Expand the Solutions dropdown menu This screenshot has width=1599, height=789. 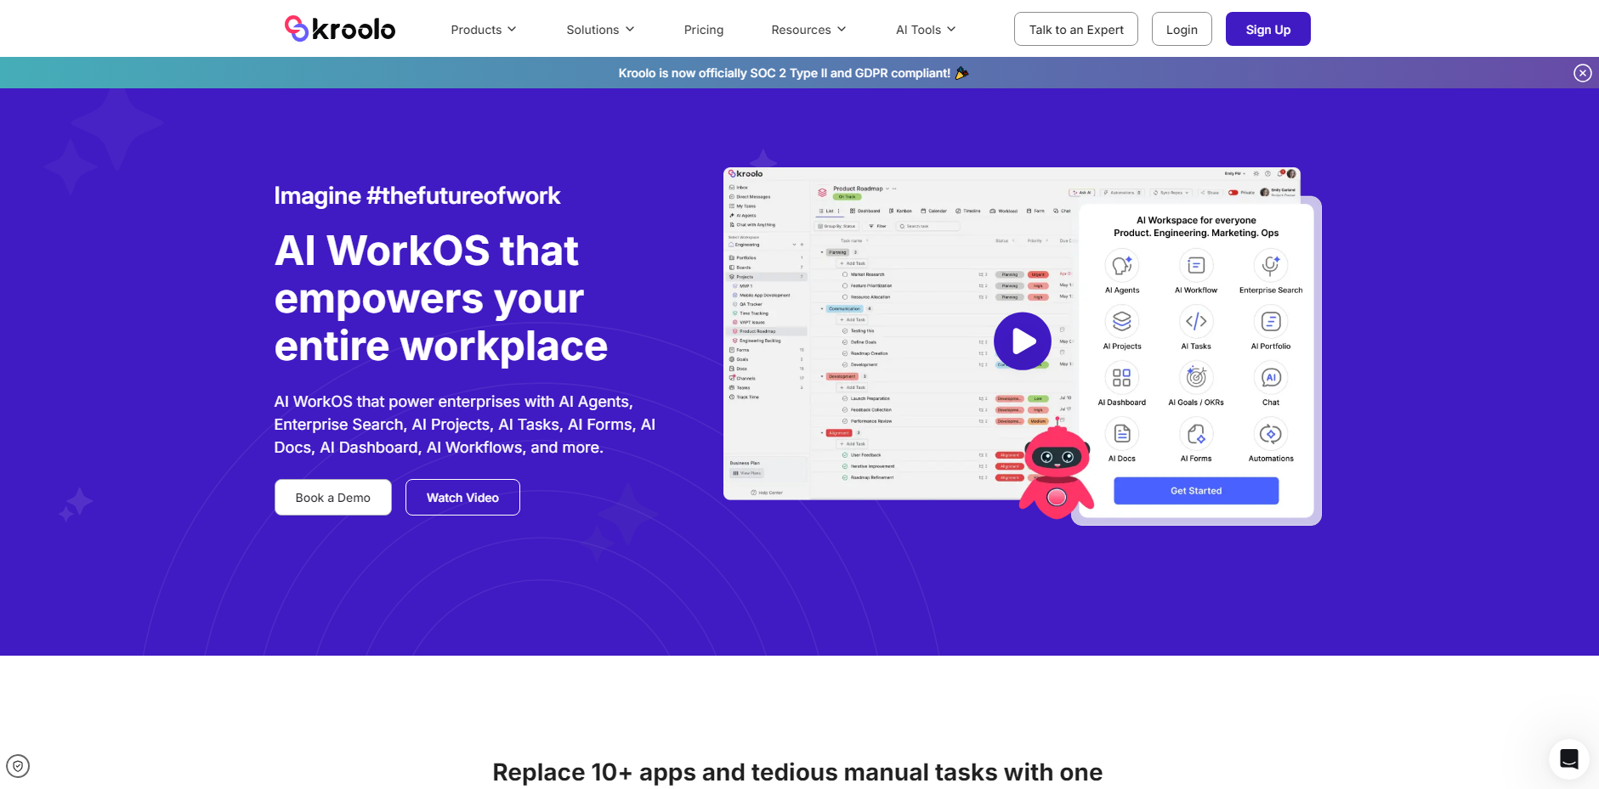pos(600,30)
